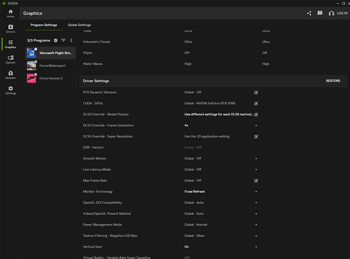Open the Redeem section
Viewport: 350px width, 259px height.
tap(11, 75)
